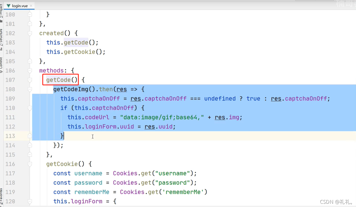Click the fold end marker at line 113
The image size is (356, 207).
(30, 136)
